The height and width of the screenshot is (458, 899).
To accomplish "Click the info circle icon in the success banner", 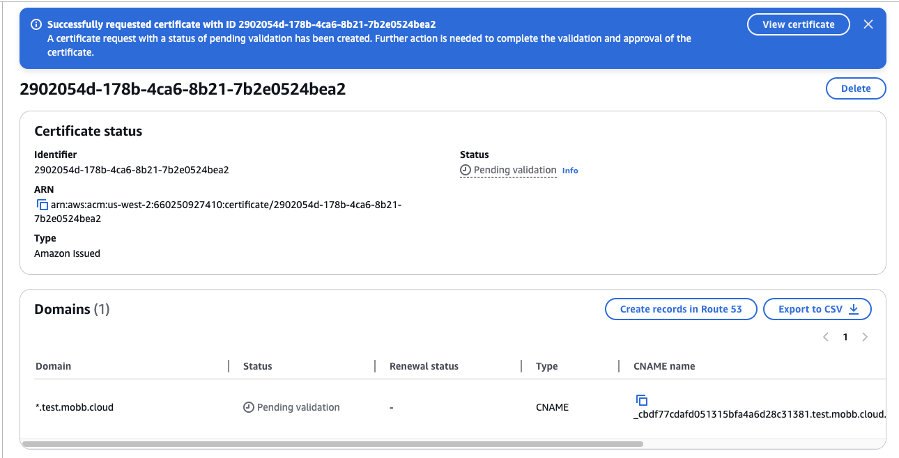I will pos(36,24).
